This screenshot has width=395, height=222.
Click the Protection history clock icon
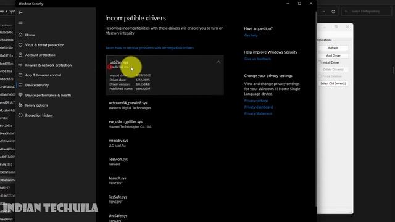(x=20, y=115)
